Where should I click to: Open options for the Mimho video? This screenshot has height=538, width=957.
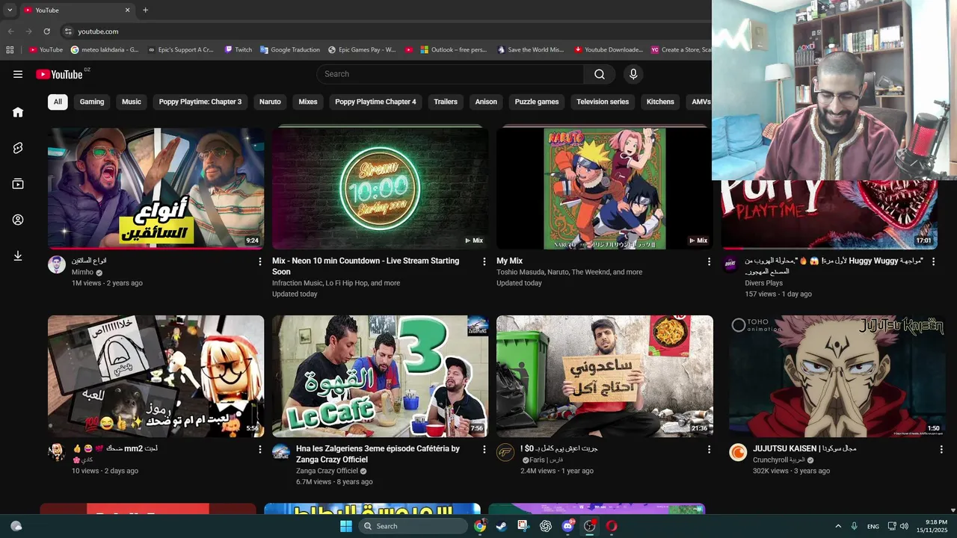[x=260, y=262]
